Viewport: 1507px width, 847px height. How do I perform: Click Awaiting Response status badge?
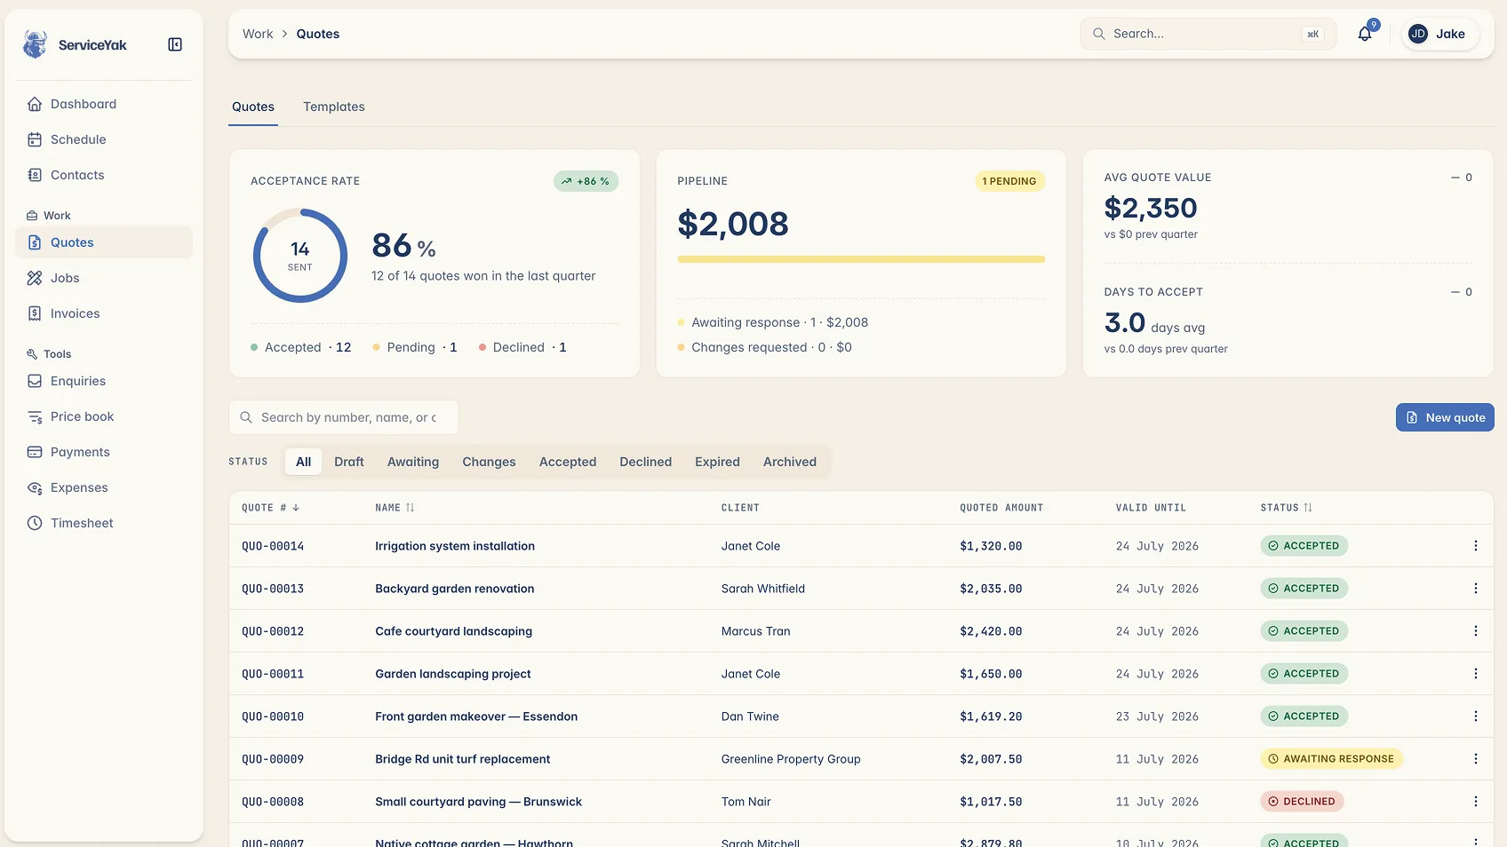[x=1331, y=759]
